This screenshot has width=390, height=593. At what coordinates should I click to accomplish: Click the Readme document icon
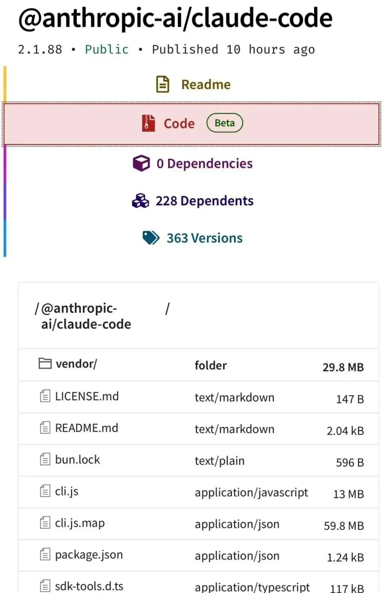(162, 84)
